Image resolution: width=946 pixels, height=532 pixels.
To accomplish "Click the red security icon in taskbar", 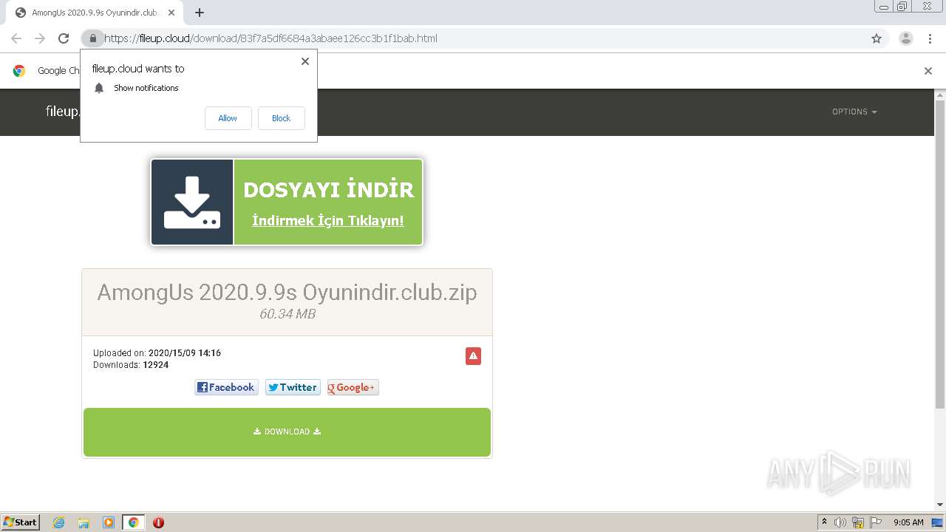I will tap(158, 522).
